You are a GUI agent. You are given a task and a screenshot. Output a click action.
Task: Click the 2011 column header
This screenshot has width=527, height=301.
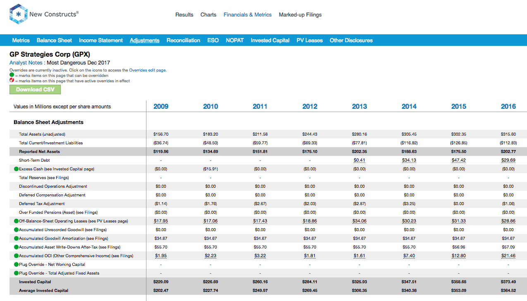point(260,106)
